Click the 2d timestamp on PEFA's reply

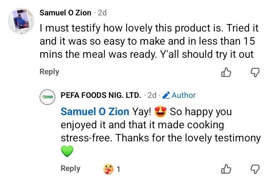[x=152, y=95]
